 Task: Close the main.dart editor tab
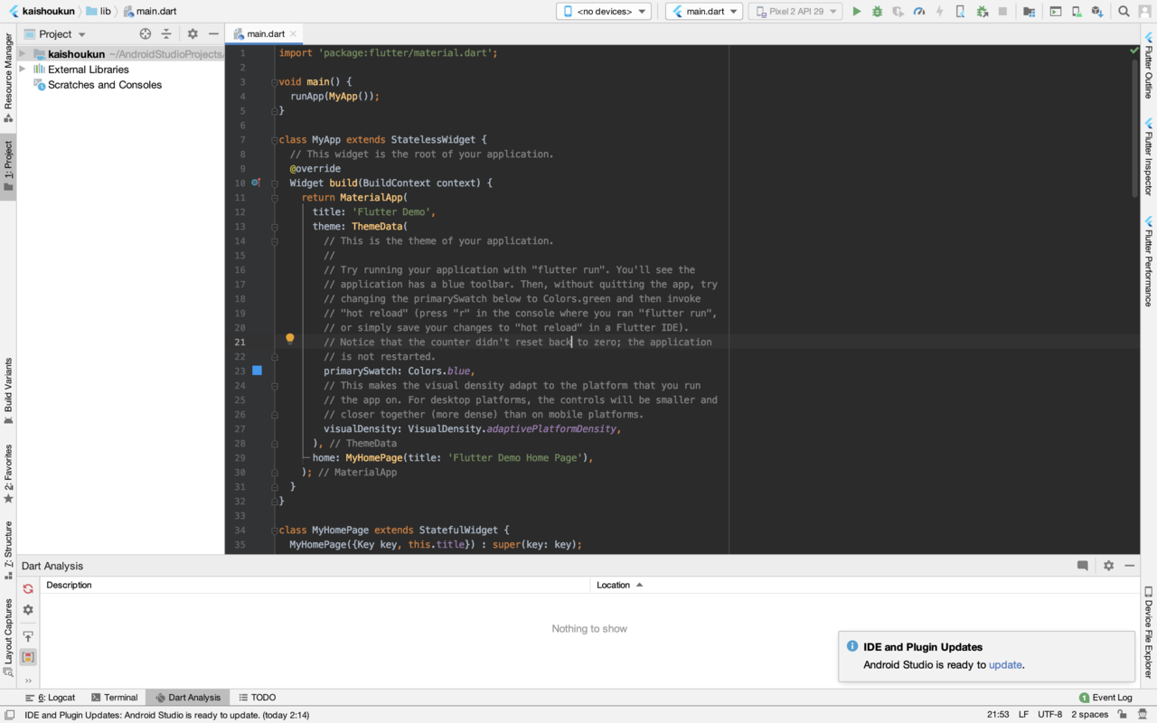(x=294, y=34)
